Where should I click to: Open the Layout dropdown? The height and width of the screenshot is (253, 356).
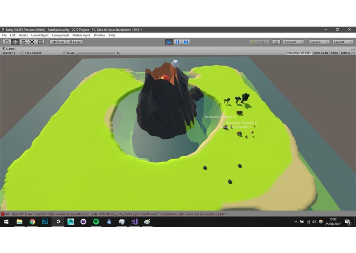[x=343, y=42]
